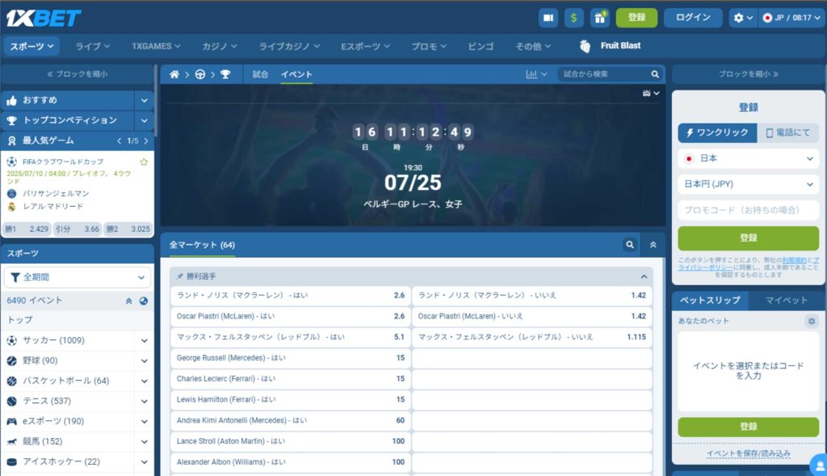The width and height of the screenshot is (827, 476).
Task: Click the プロモコード input field
Action: click(x=749, y=210)
